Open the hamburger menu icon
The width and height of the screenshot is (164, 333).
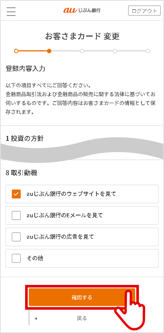(11, 11)
